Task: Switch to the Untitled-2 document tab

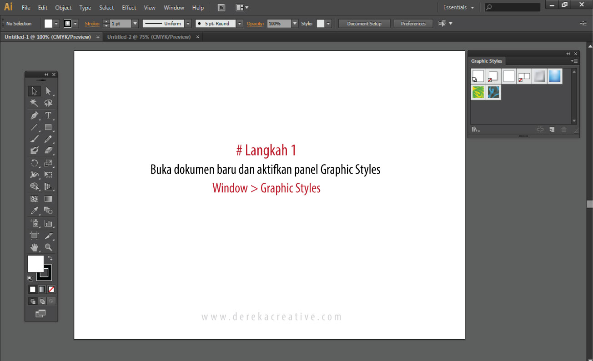Action: [x=149, y=37]
